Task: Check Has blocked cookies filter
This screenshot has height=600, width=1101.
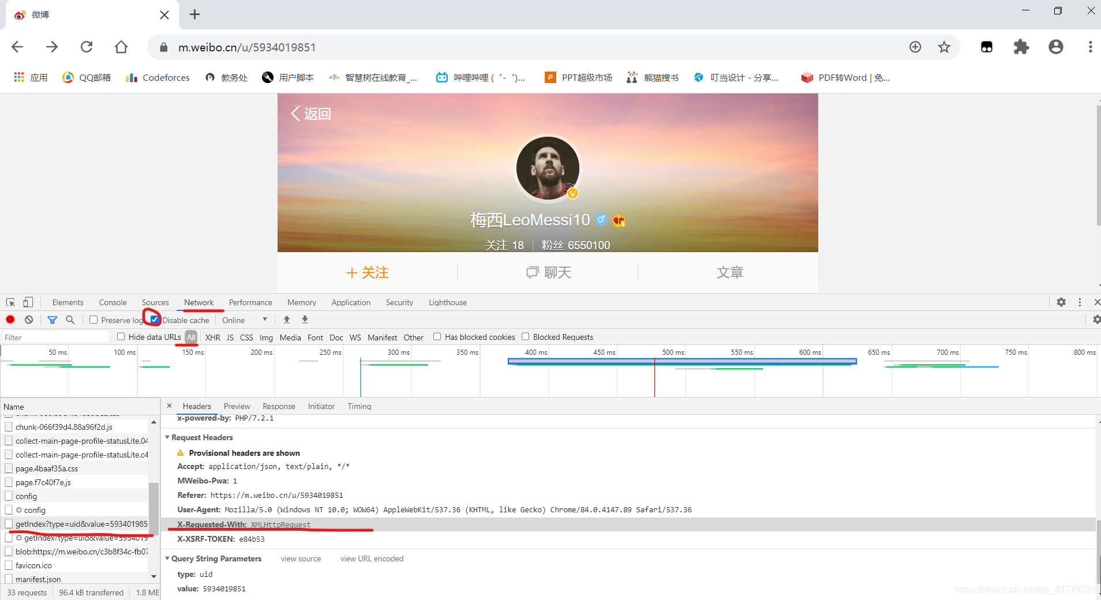Action: (437, 336)
